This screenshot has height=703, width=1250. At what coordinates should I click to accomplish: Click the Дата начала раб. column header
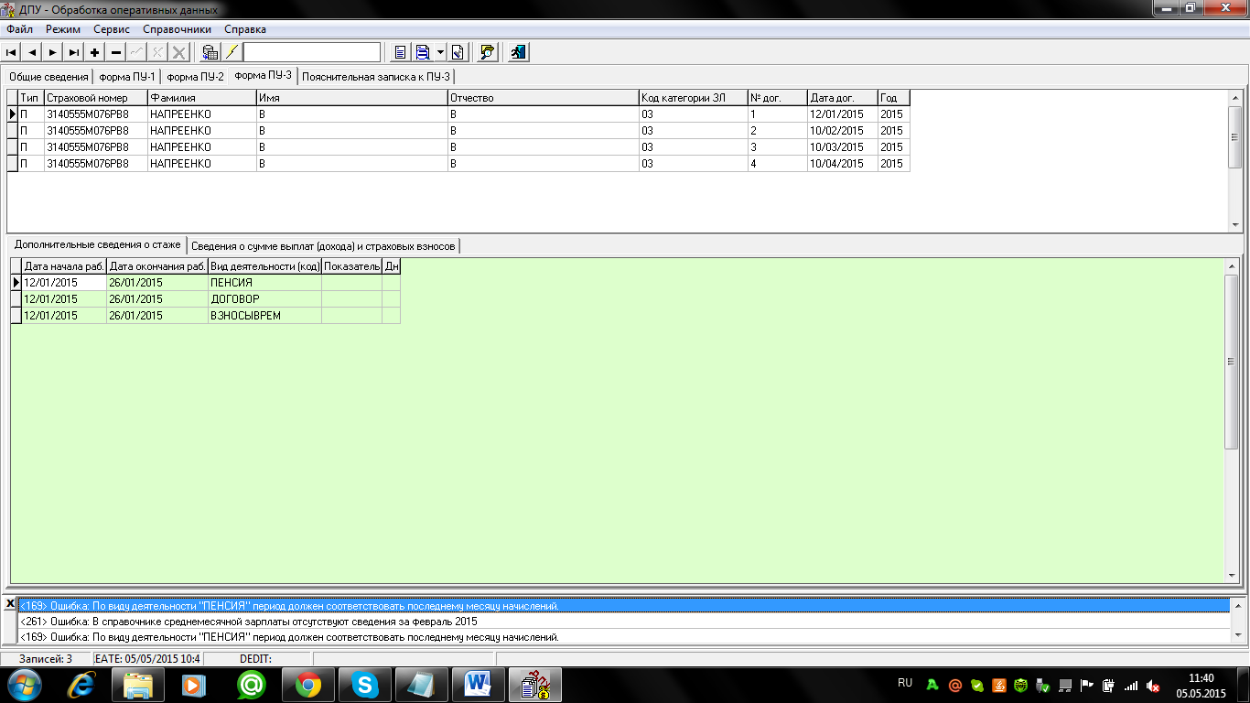coord(63,266)
